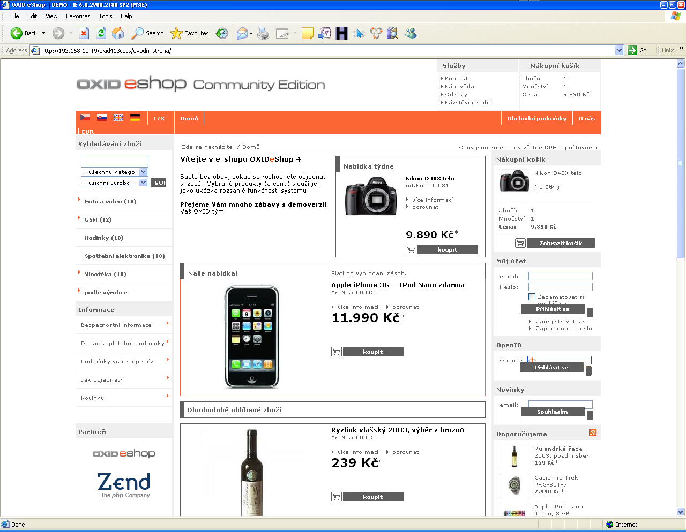Click the cart icon beside Zobrazit košík
The height and width of the screenshot is (532, 686).
point(520,243)
